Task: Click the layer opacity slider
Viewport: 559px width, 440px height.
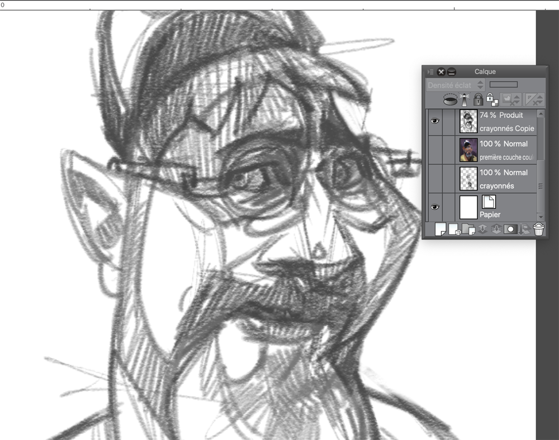Action: pyautogui.click(x=503, y=85)
